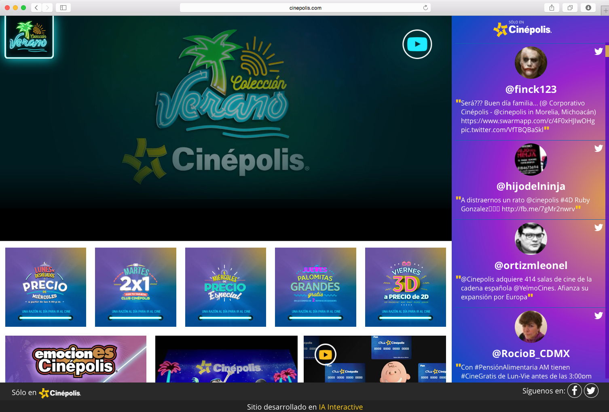Open the Viernes 3D promo card
The height and width of the screenshot is (412, 609).
[x=406, y=287]
